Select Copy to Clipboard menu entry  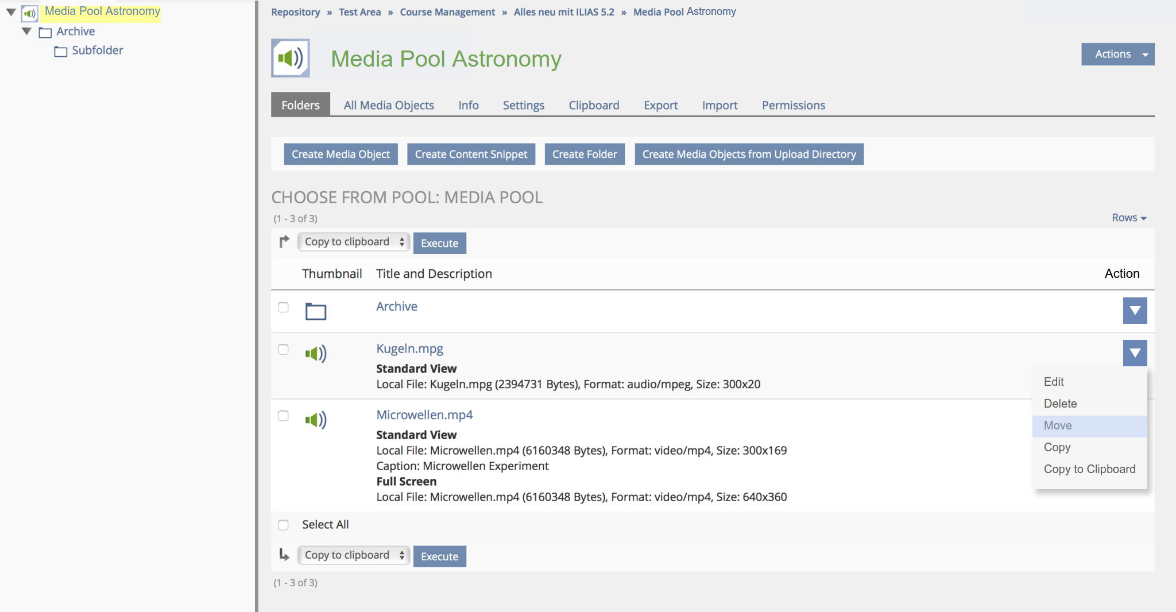[x=1089, y=469]
